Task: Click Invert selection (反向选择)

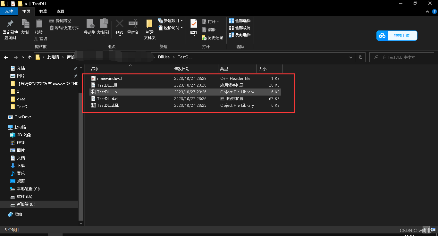Action: 240,35
